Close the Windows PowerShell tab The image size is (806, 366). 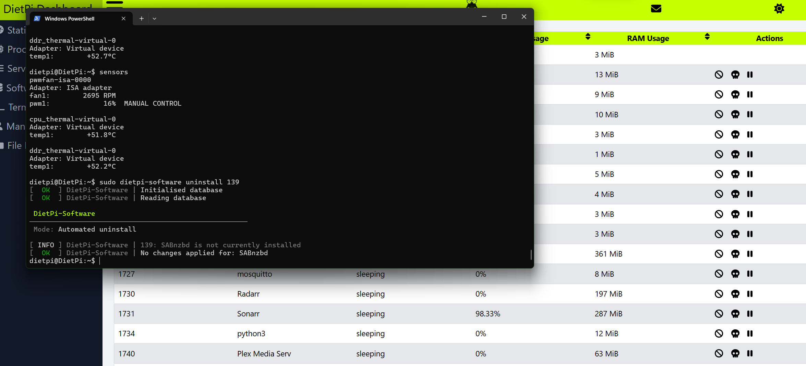tap(123, 19)
